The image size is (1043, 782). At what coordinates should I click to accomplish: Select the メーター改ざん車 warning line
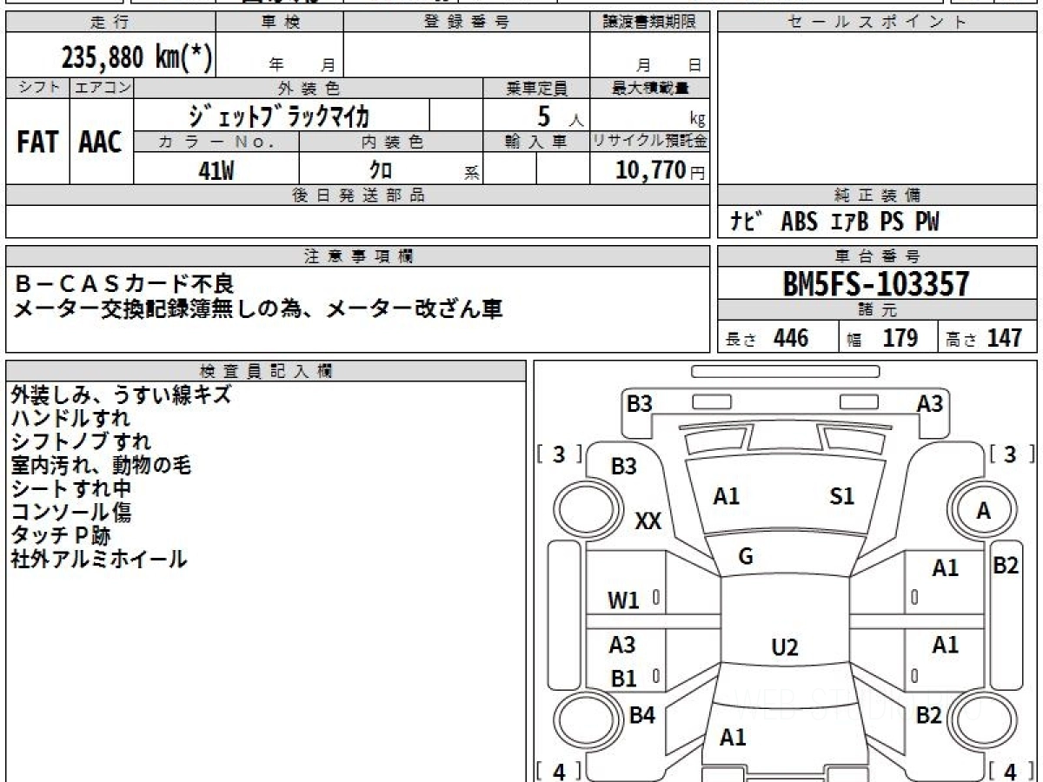tap(257, 308)
